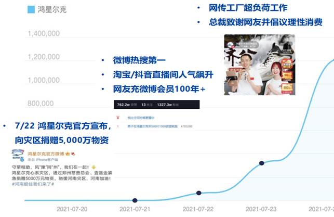This screenshot has height=217, width=334.
Task: Click the 鸿星尔克 legend label
Action: coord(52,9)
